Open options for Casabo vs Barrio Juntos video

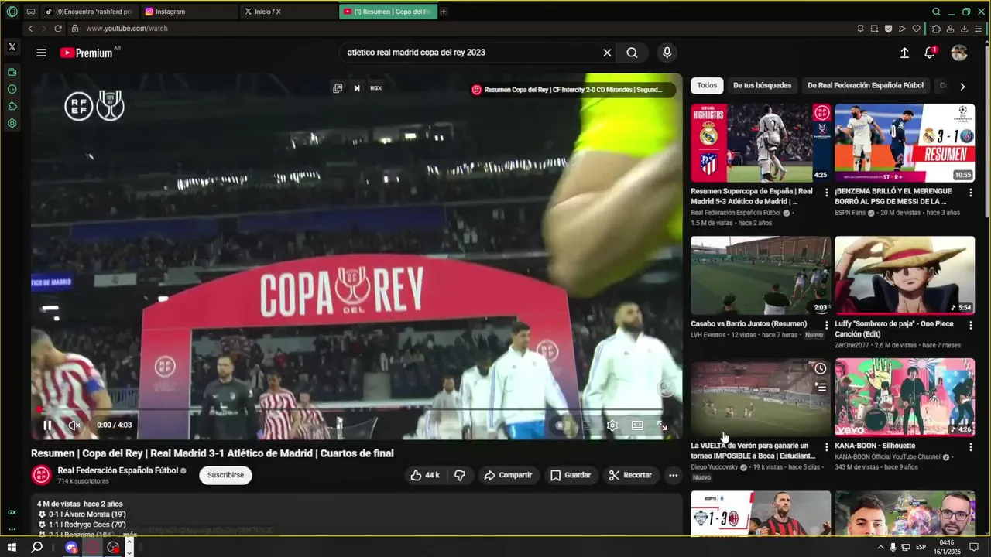[x=826, y=325]
